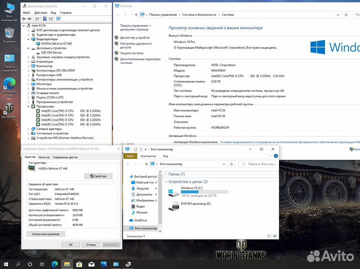
Task: Collapse the Процессоры tree node
Action: [28, 106]
